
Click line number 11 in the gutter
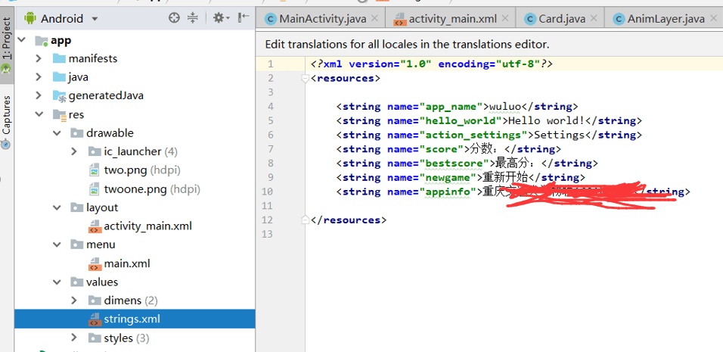tap(268, 206)
